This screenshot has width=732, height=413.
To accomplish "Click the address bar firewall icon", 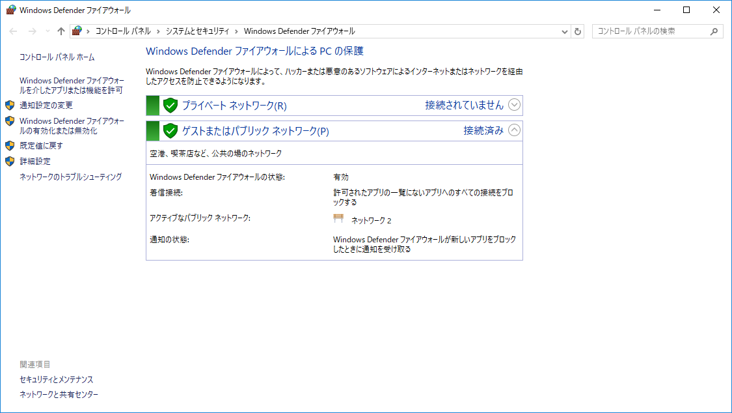I will [x=77, y=31].
